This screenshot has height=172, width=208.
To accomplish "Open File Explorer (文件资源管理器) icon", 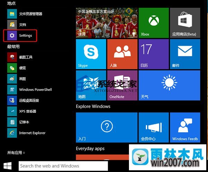I will pyautogui.click(x=12, y=14).
